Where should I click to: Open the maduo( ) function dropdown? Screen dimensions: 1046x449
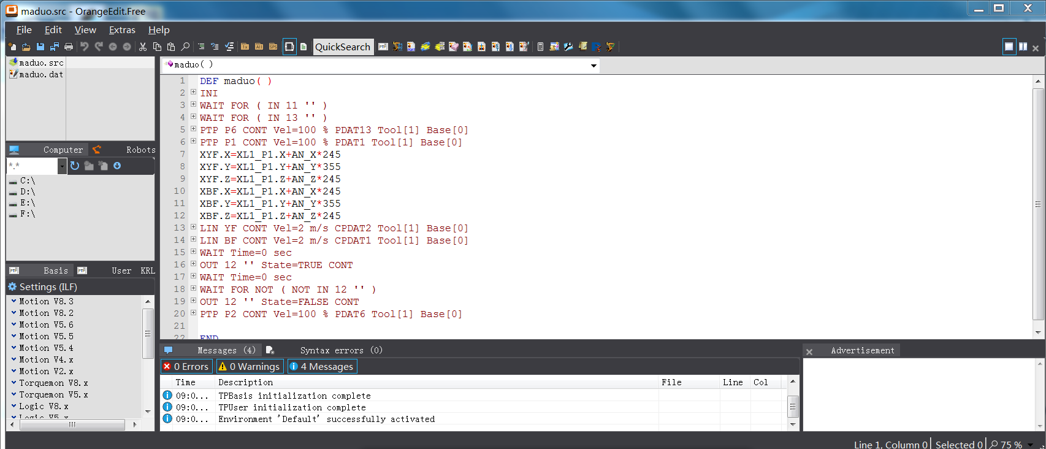click(x=594, y=66)
